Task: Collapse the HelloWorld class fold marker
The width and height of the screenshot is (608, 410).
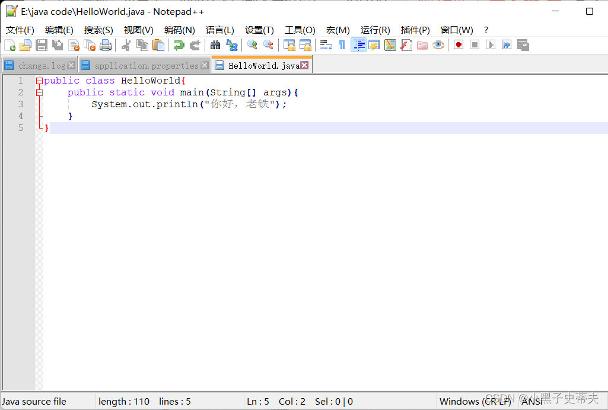Action: click(39, 81)
